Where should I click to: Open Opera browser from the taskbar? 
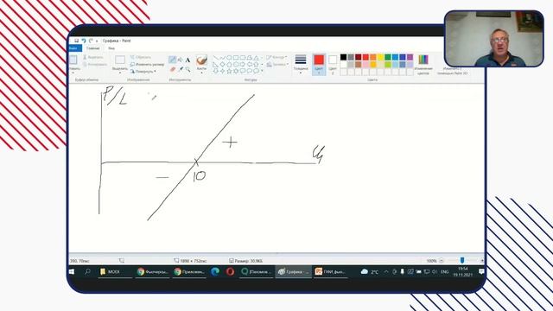(x=231, y=271)
